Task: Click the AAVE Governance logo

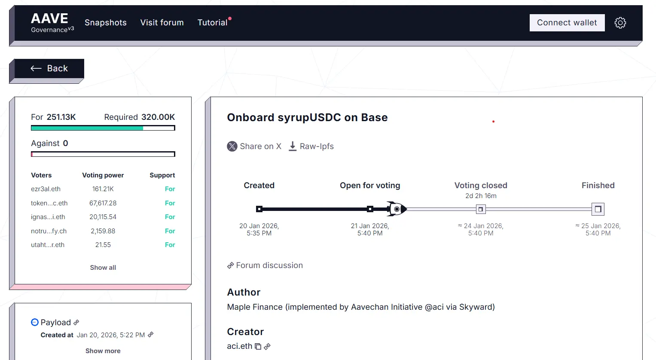Action: pyautogui.click(x=49, y=22)
